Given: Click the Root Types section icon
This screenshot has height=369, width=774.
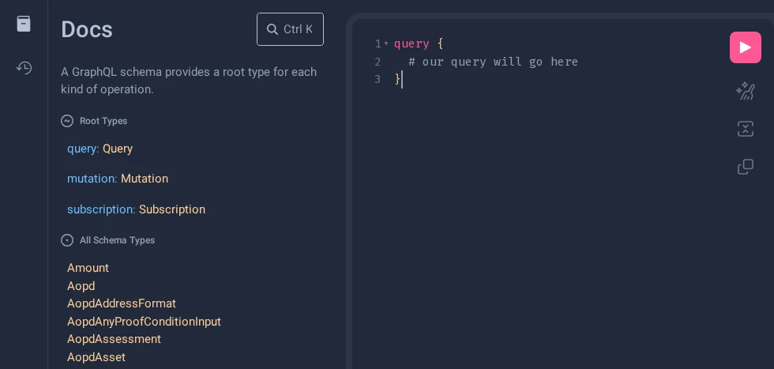Looking at the screenshot, I should pyautogui.click(x=67, y=121).
